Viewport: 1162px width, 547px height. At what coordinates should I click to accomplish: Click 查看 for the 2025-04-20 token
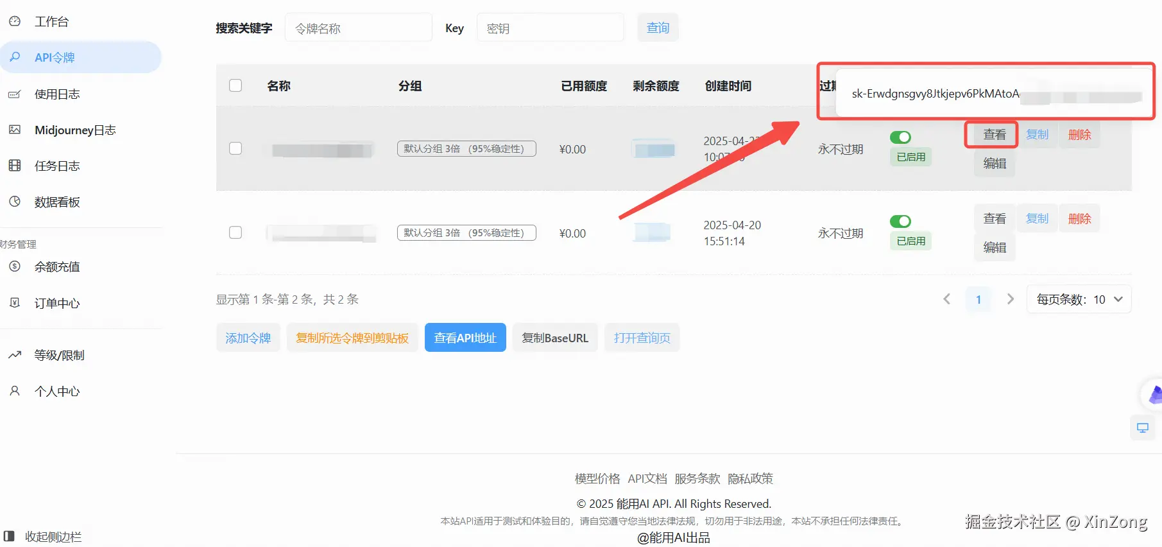pos(995,218)
